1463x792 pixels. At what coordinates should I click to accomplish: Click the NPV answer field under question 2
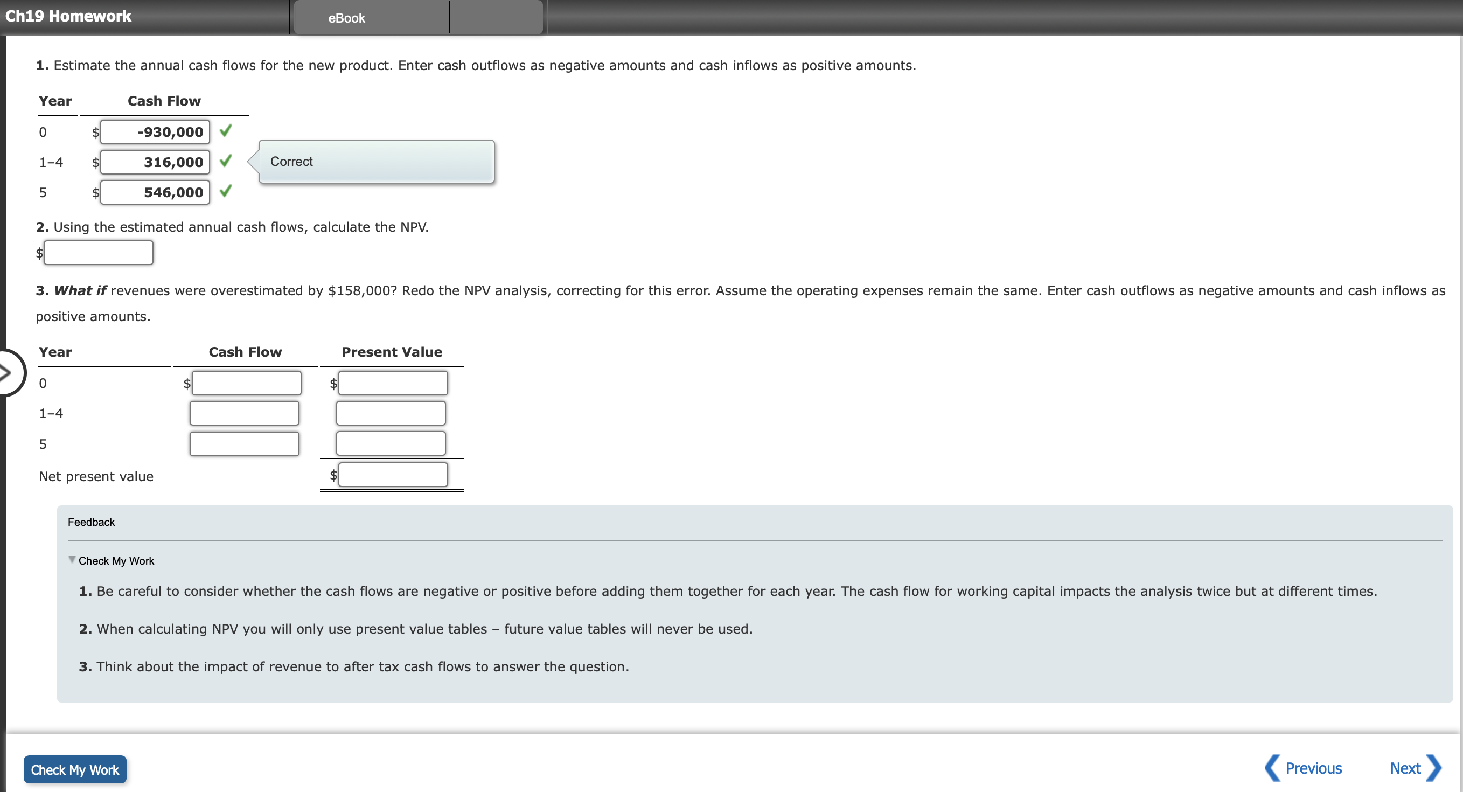click(98, 252)
